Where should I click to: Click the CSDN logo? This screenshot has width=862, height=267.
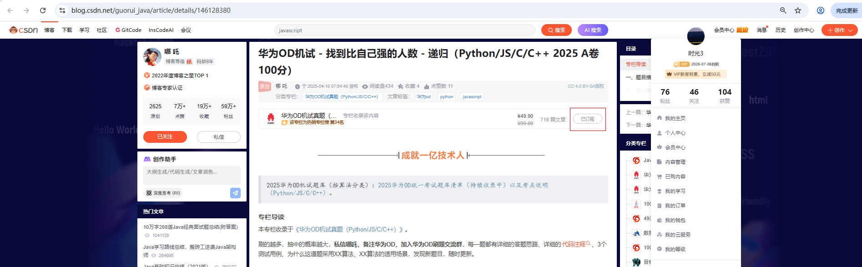(x=23, y=30)
